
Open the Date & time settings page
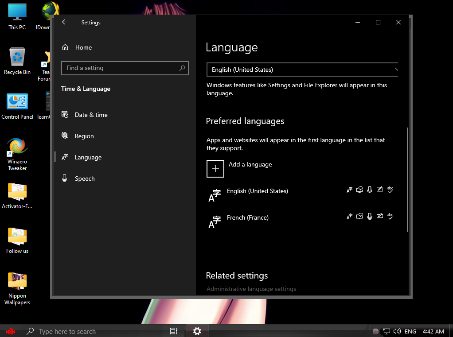pos(91,115)
